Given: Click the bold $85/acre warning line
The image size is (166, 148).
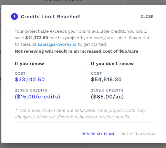Looking at the screenshot, I should click(76, 51).
